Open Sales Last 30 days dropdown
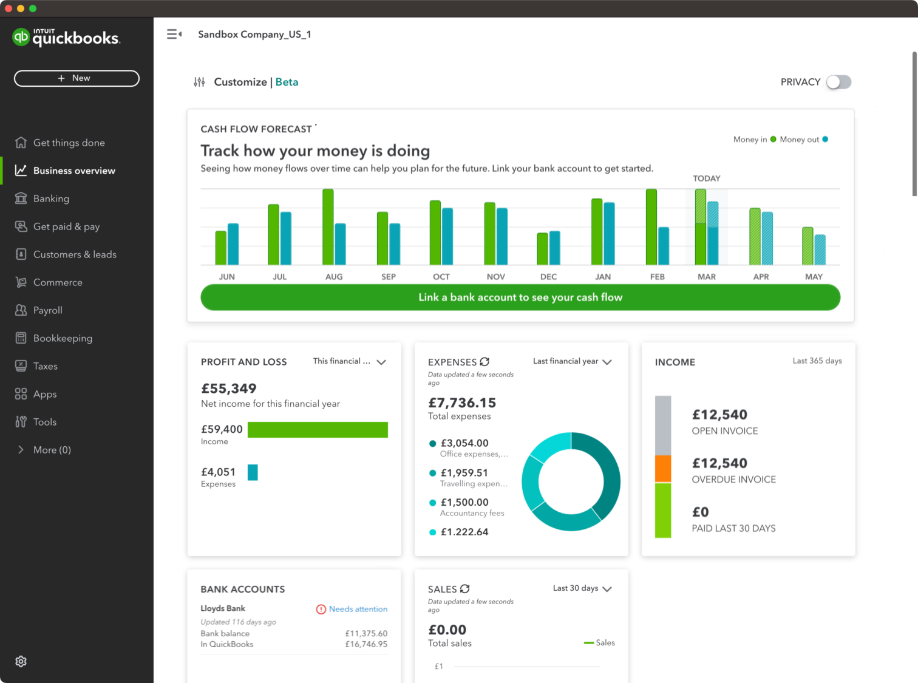This screenshot has height=683, width=918. 582,588
